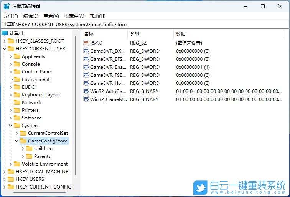Select the GameConfigStore key label
This screenshot has height=197, width=290.
pyautogui.click(x=48, y=141)
